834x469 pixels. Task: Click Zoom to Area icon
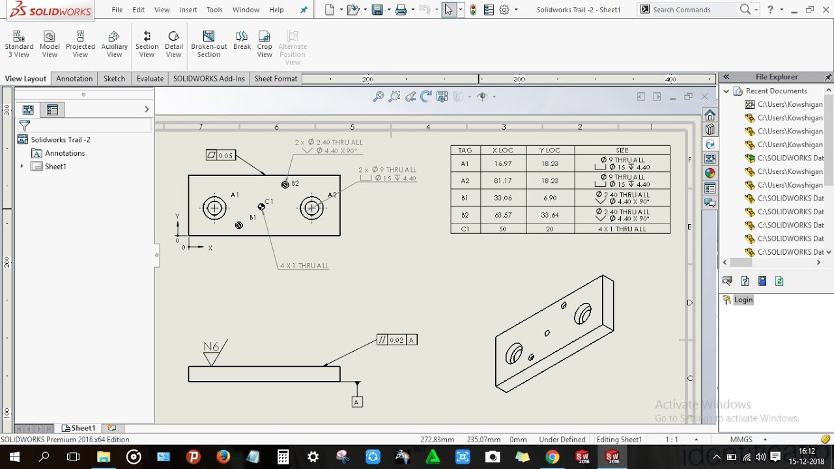pos(394,96)
